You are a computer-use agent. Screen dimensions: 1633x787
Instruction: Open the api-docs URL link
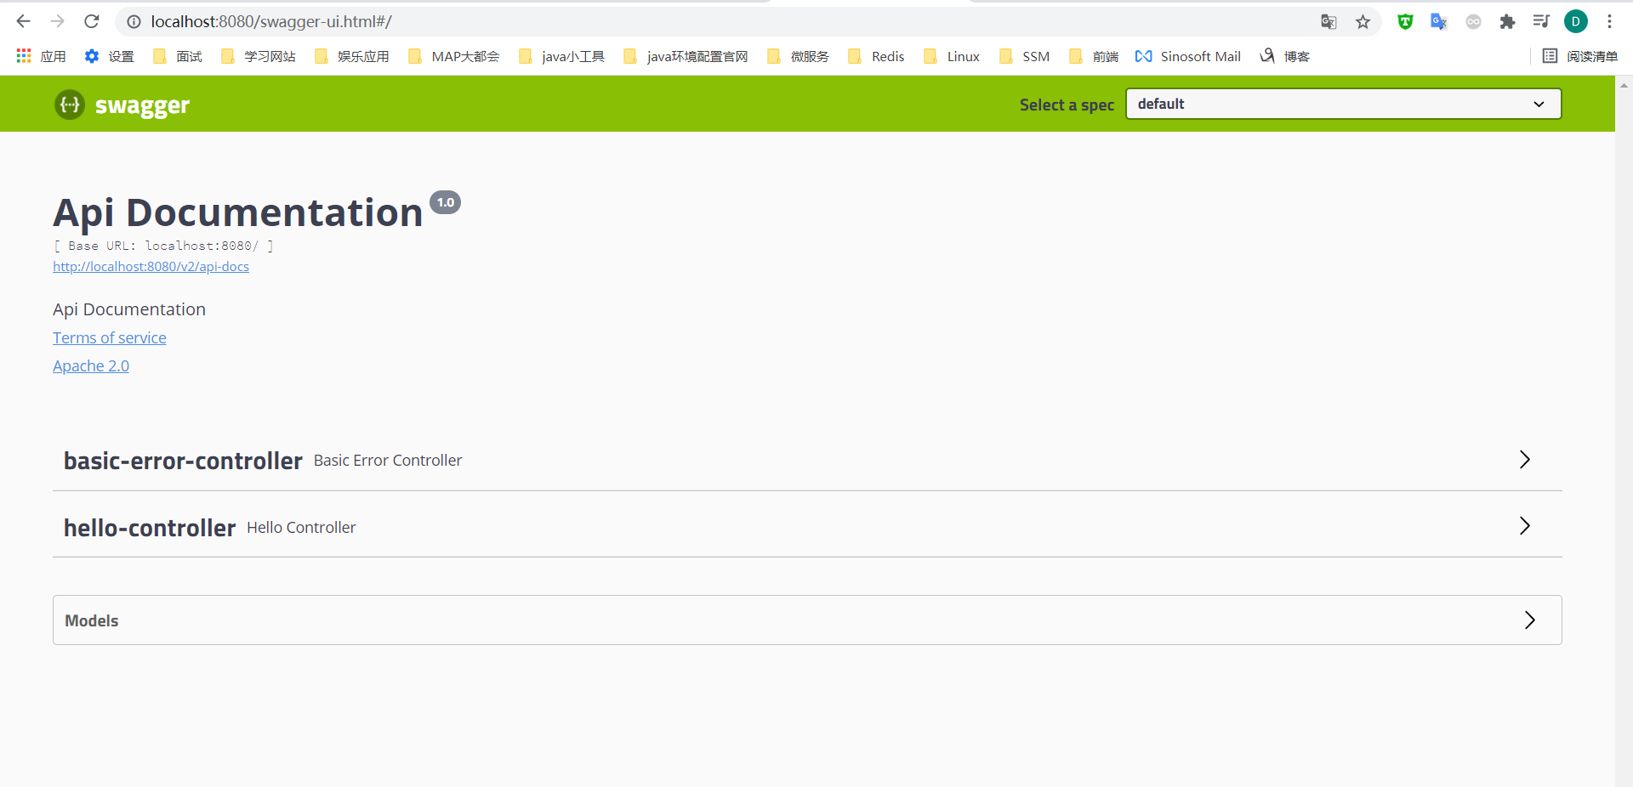tap(151, 267)
